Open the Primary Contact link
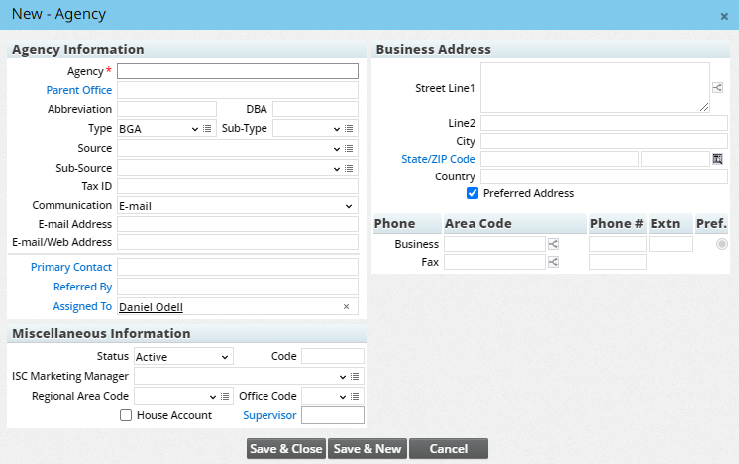The width and height of the screenshot is (739, 464). [x=71, y=267]
